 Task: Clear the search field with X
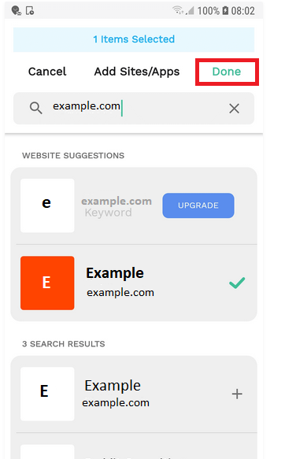234,109
